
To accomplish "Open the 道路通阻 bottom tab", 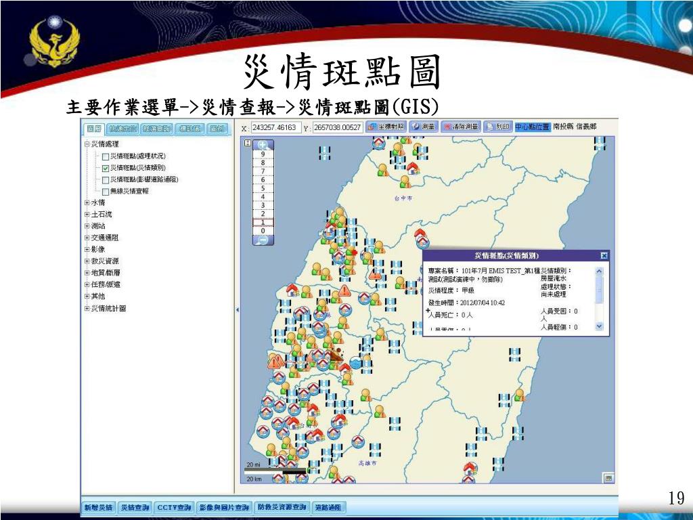I will [328, 507].
